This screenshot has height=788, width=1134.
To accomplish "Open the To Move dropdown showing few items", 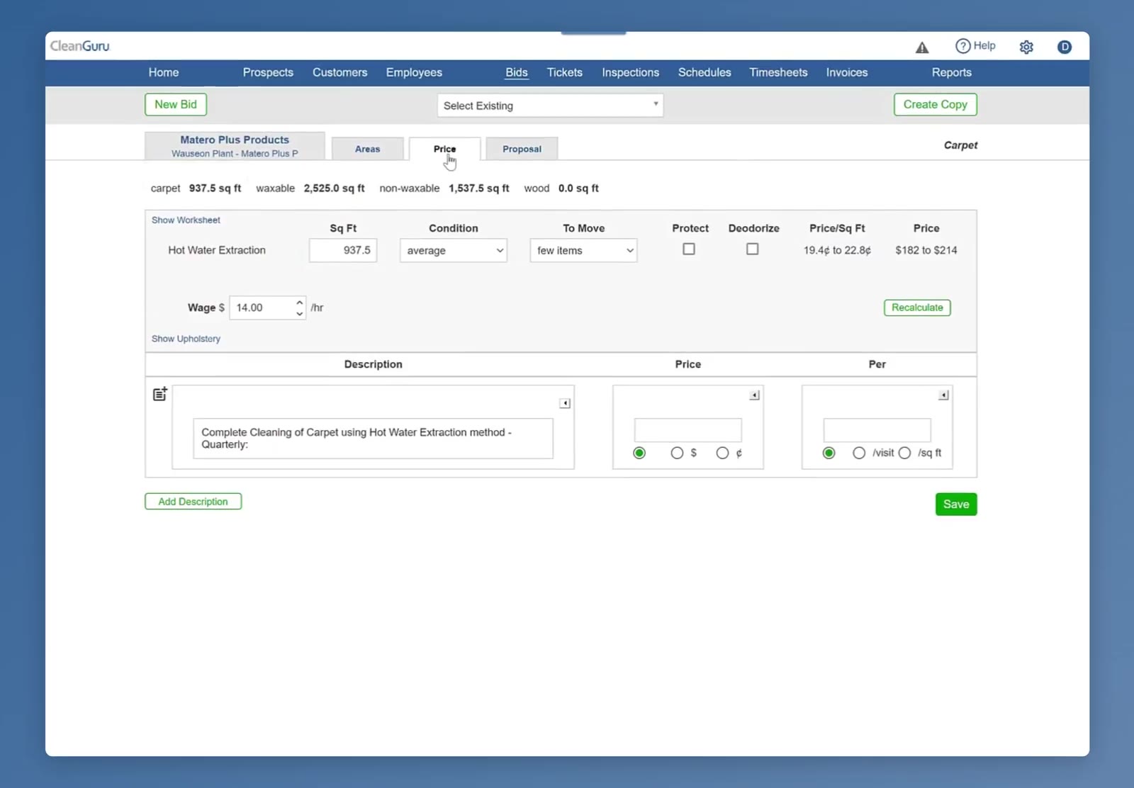I will pos(583,250).
